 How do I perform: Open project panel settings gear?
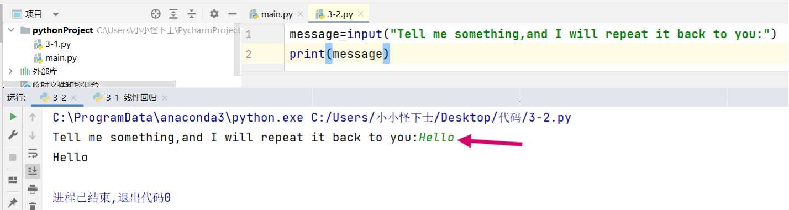214,14
